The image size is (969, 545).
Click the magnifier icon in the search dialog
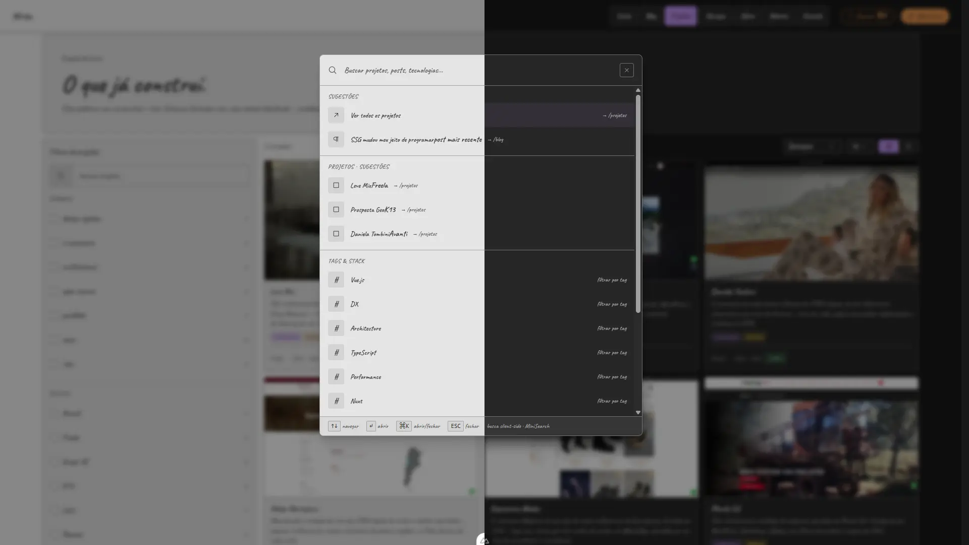pos(333,70)
